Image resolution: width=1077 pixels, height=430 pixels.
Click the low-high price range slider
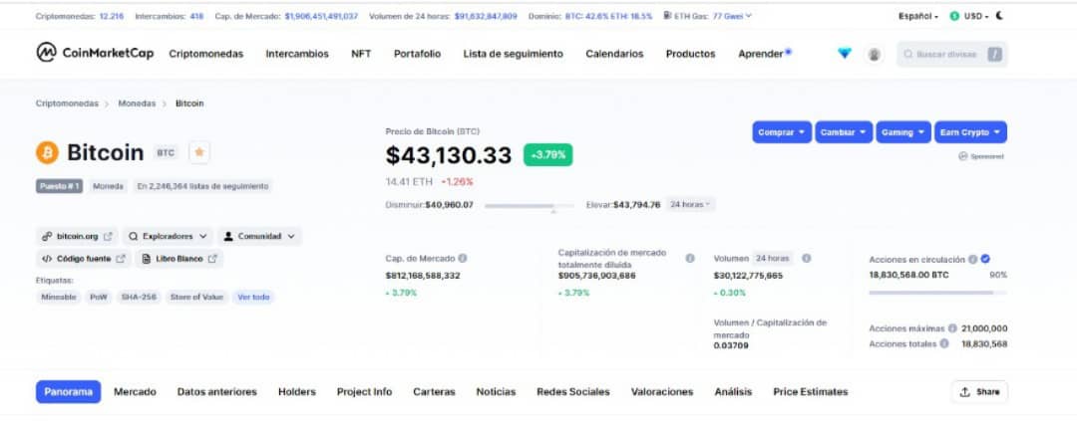[530, 206]
